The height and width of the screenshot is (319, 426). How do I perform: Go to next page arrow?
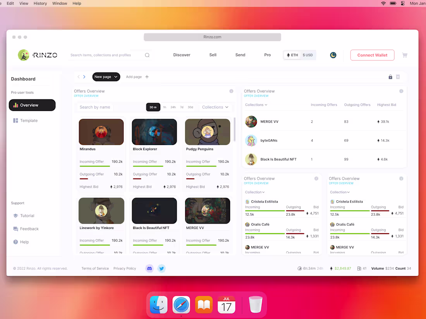click(84, 77)
